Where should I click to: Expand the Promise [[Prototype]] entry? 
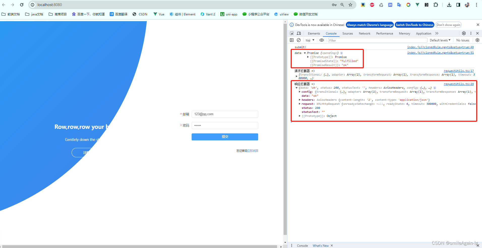[308, 57]
